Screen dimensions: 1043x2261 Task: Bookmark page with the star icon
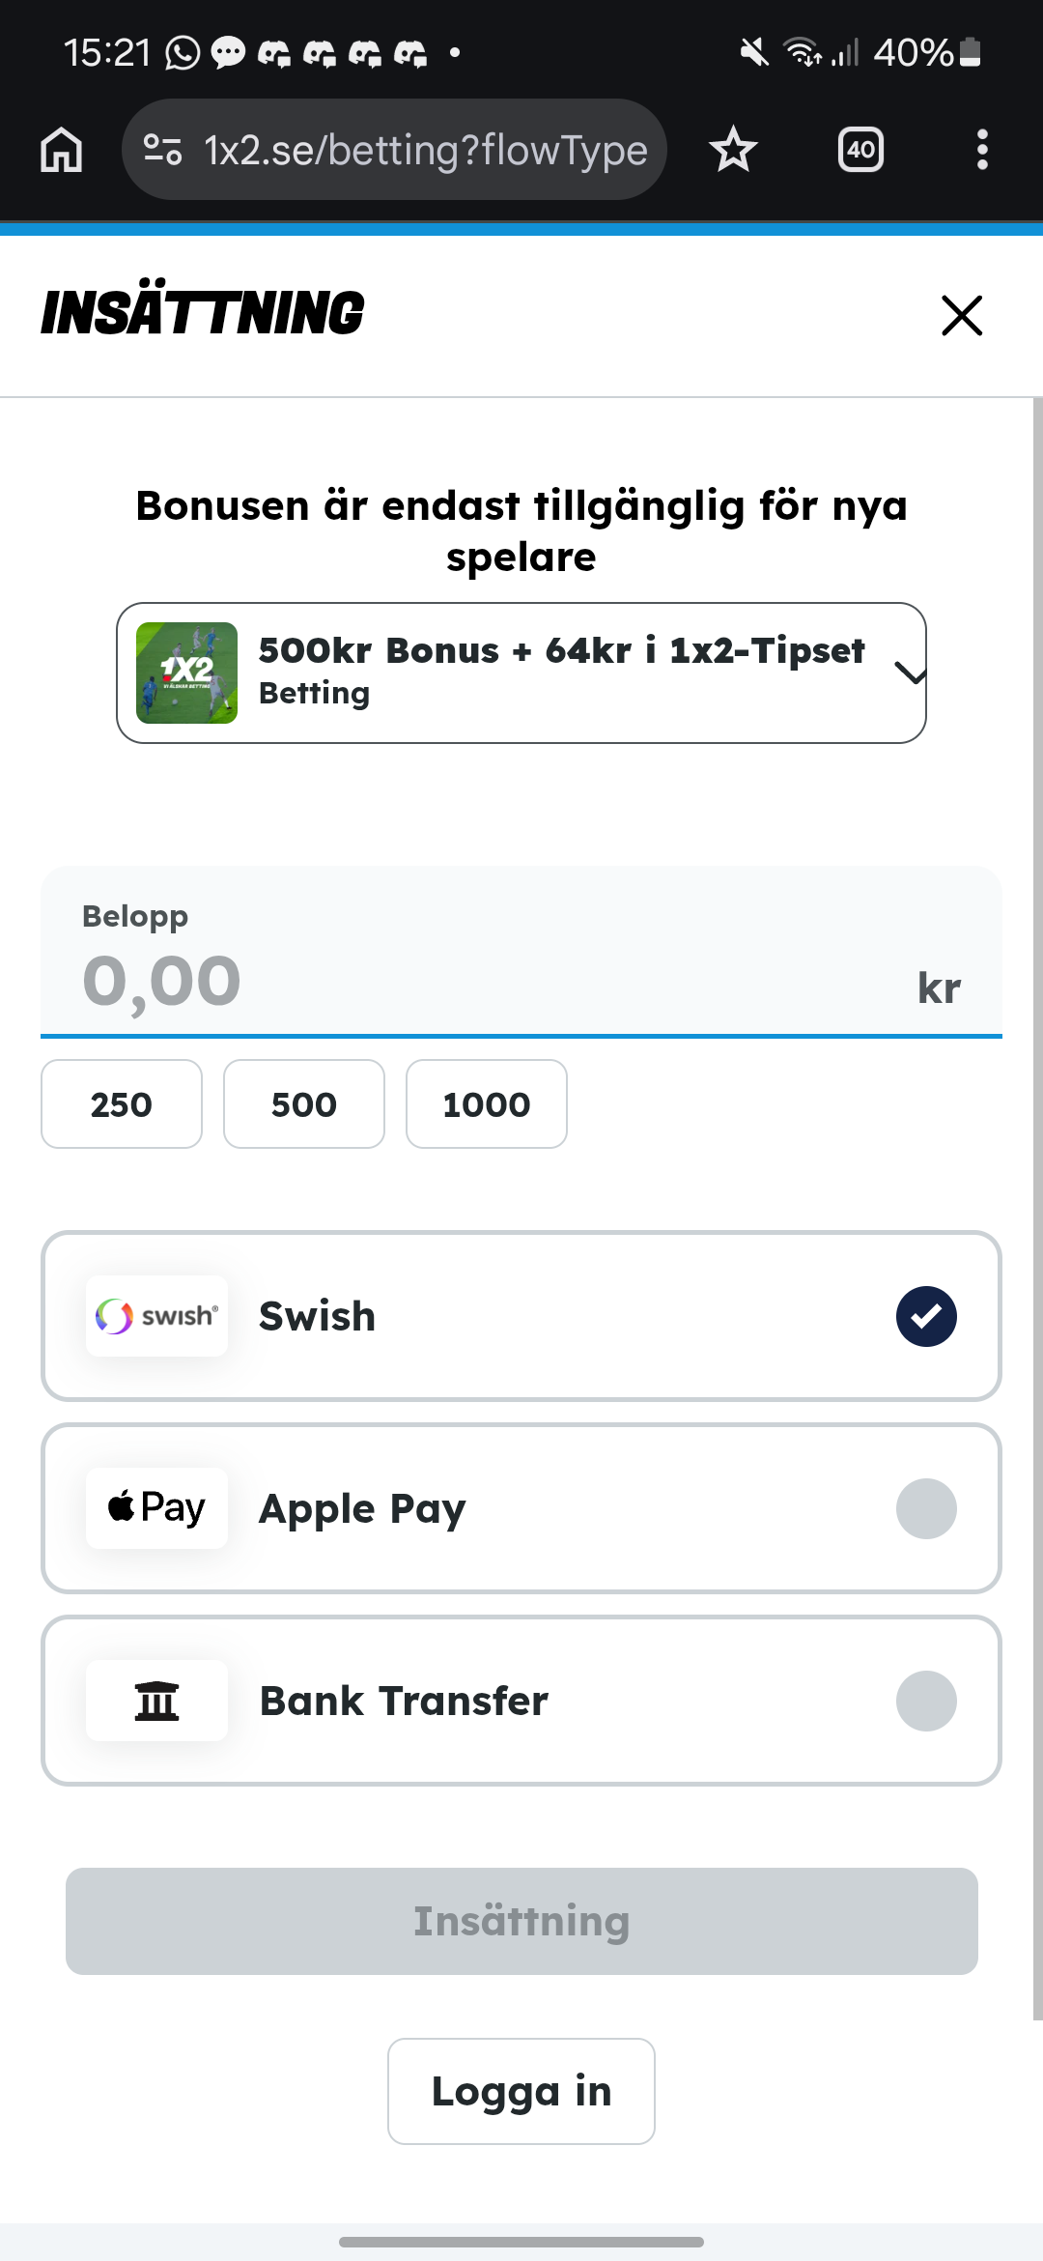click(x=733, y=150)
